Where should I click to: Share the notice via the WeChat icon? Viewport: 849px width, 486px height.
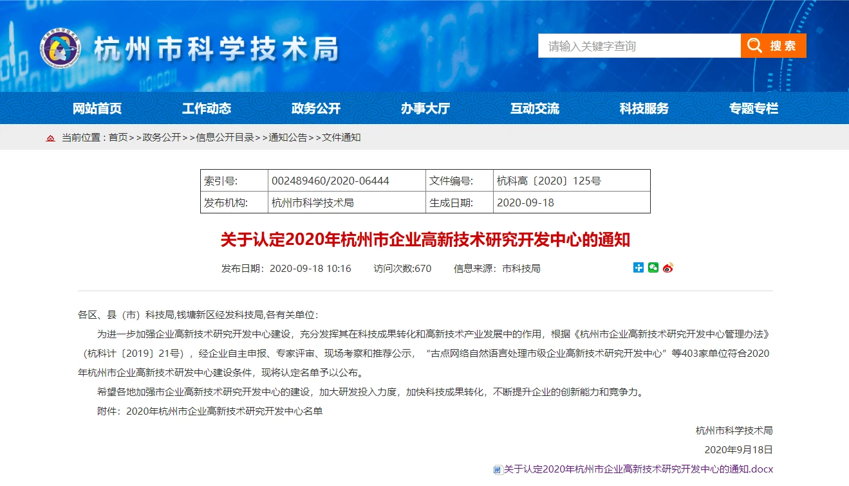(653, 268)
